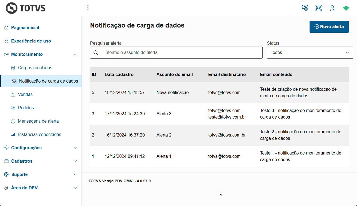Click the green connection status indicator
This screenshot has width=357, height=206.
[x=346, y=8]
